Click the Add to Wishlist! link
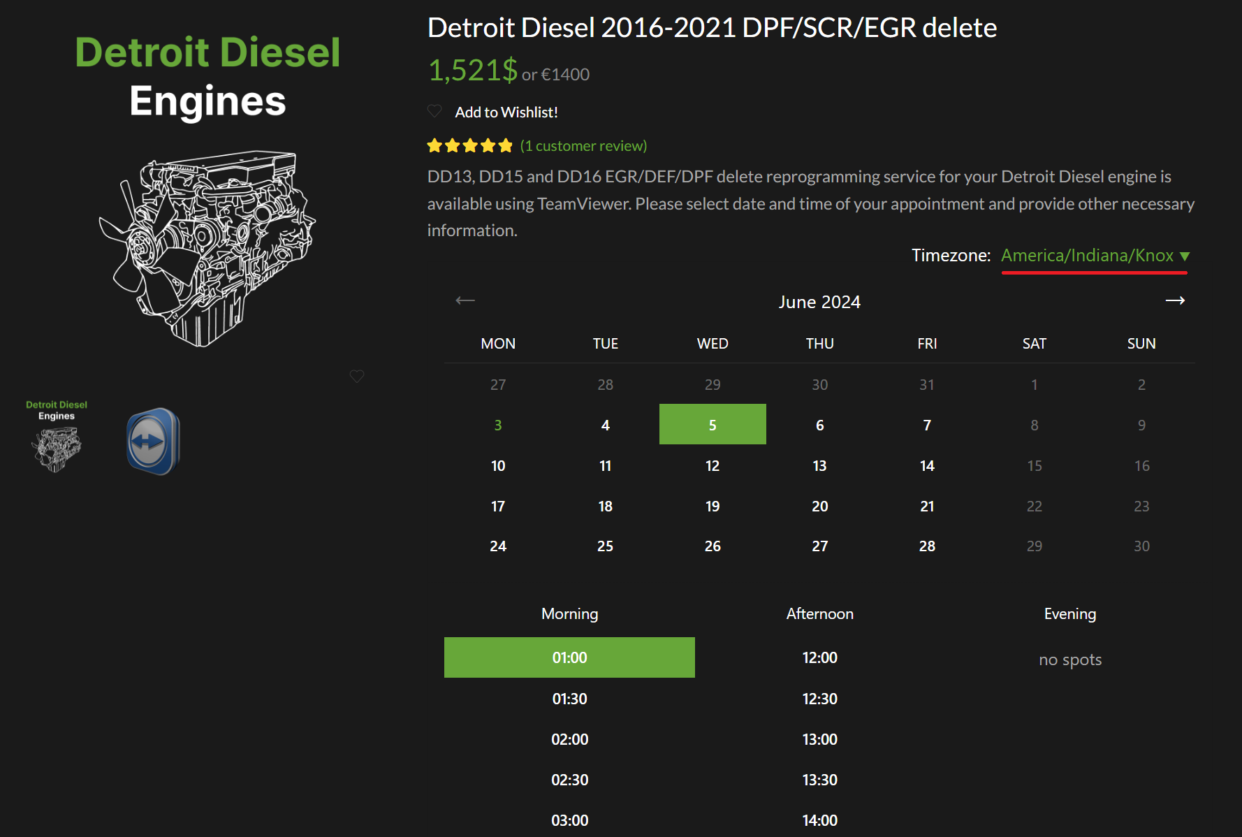The image size is (1242, 837). click(x=506, y=112)
